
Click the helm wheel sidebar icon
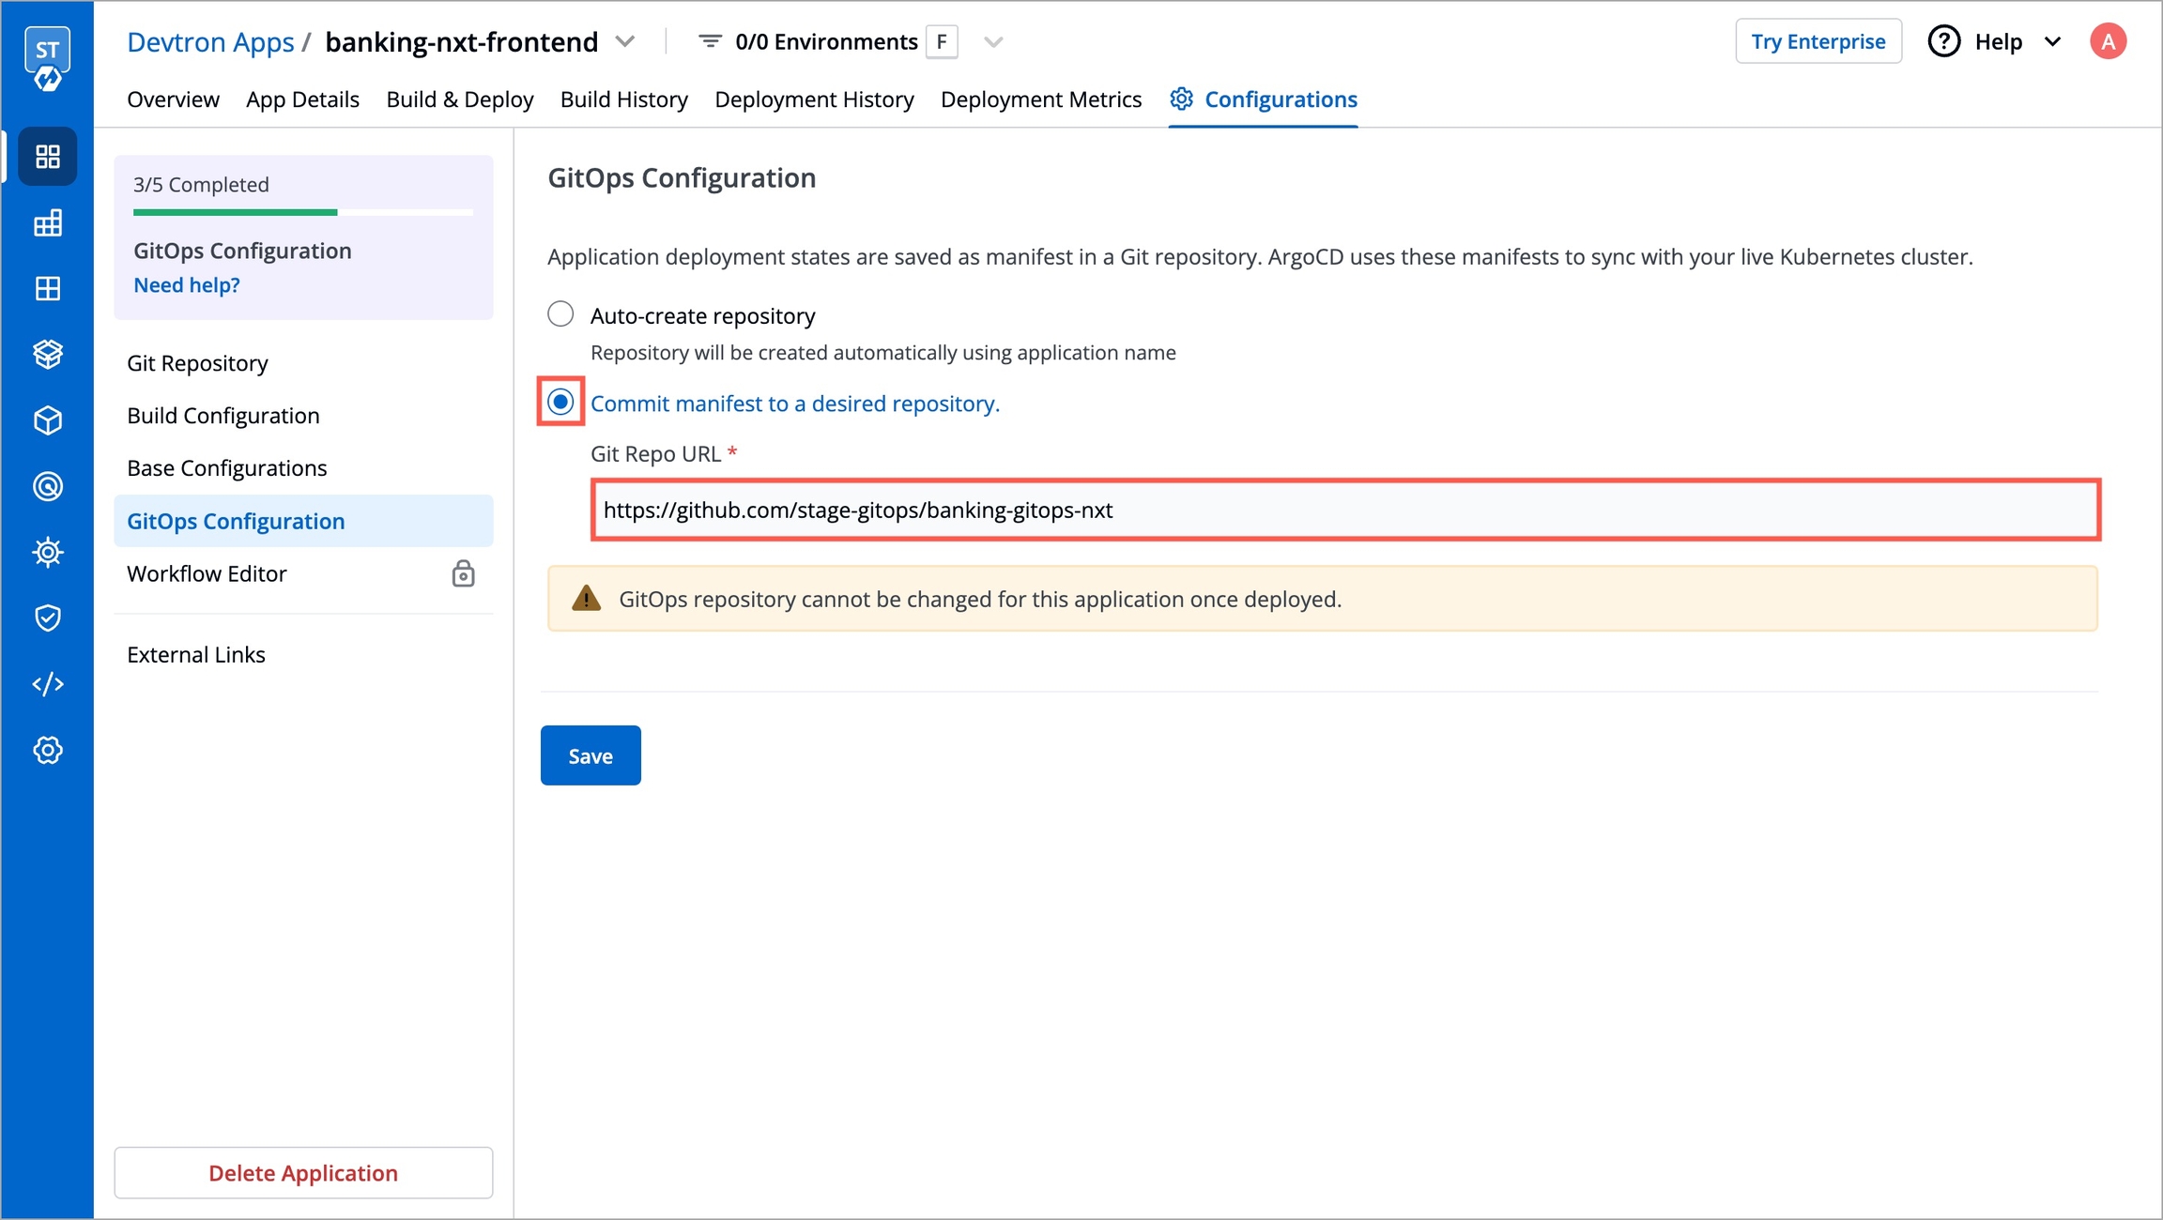pyautogui.click(x=48, y=552)
